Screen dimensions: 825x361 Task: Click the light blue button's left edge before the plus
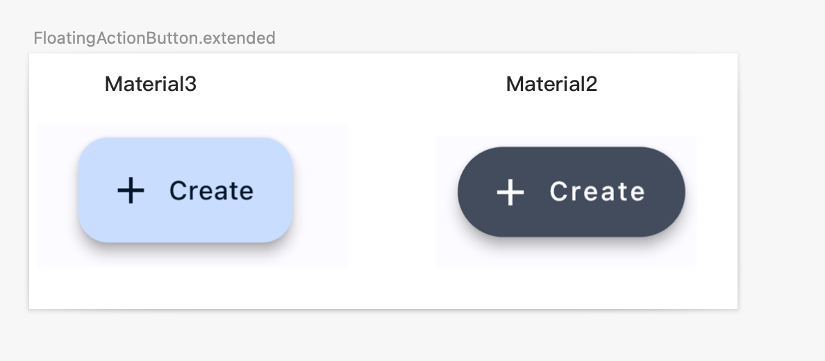tap(92, 190)
